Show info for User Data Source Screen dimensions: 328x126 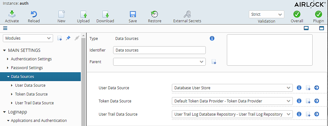pyautogui.click(x=299, y=88)
